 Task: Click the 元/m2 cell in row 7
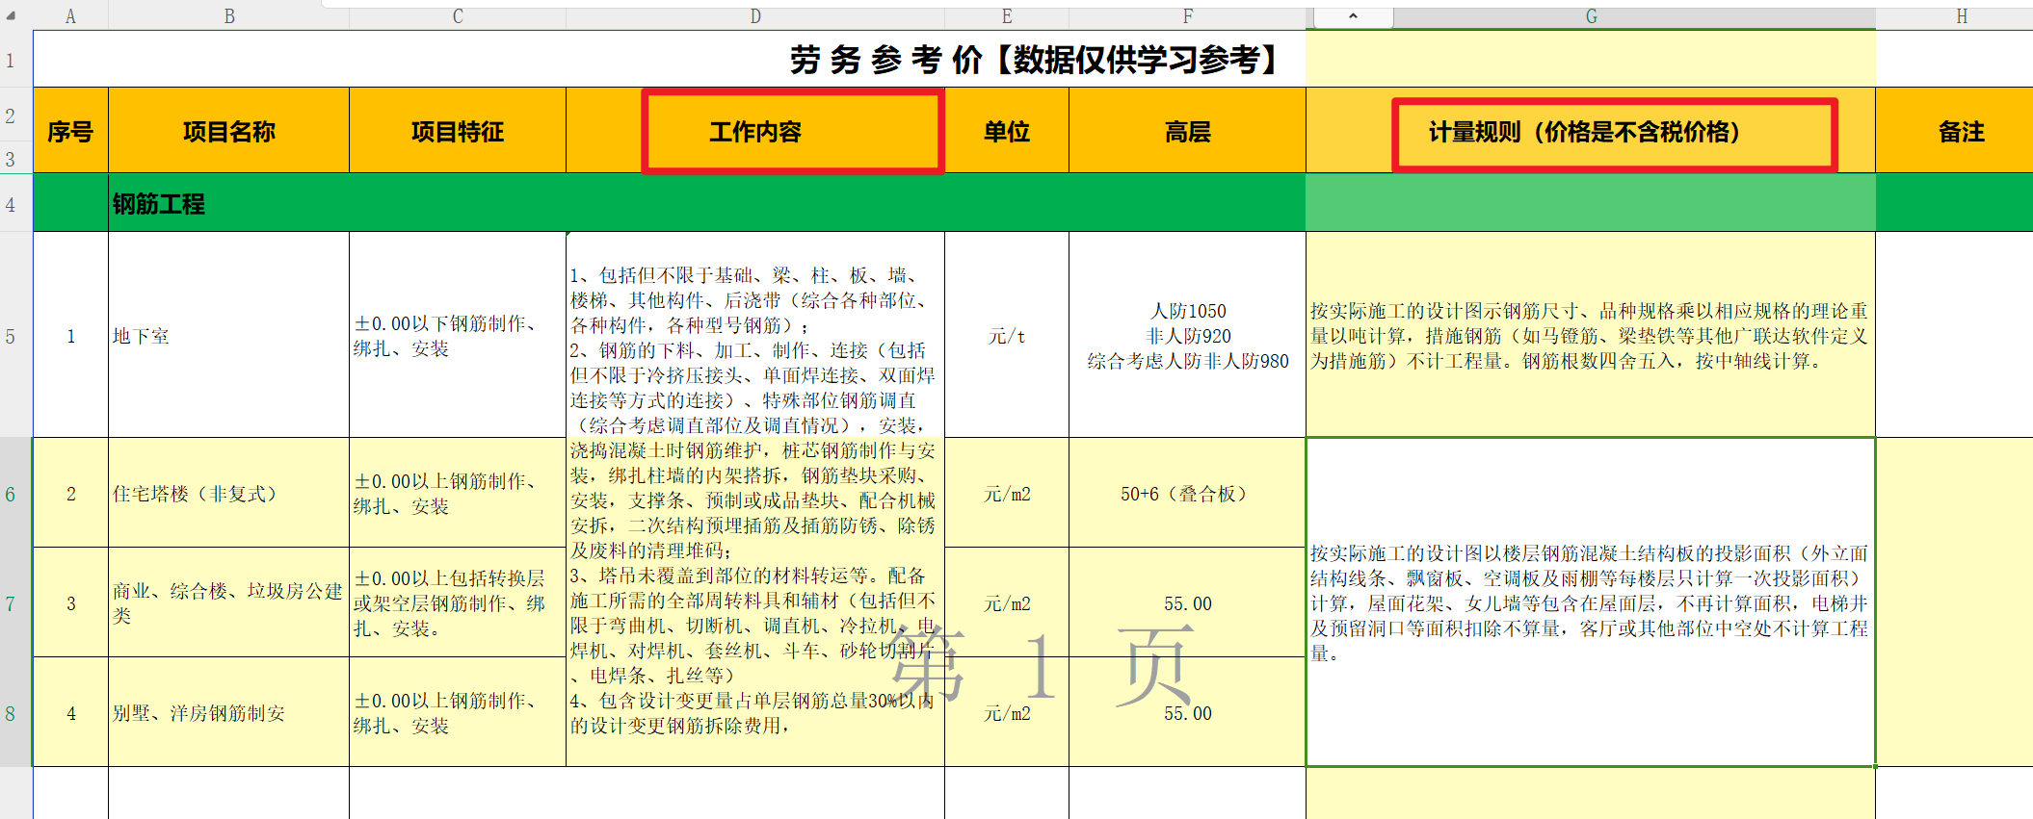1007,603
